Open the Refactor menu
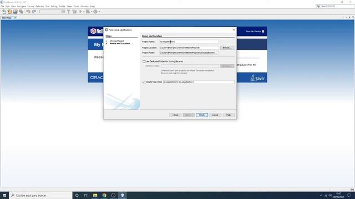The width and height of the screenshot is (355, 199). pos(39,7)
